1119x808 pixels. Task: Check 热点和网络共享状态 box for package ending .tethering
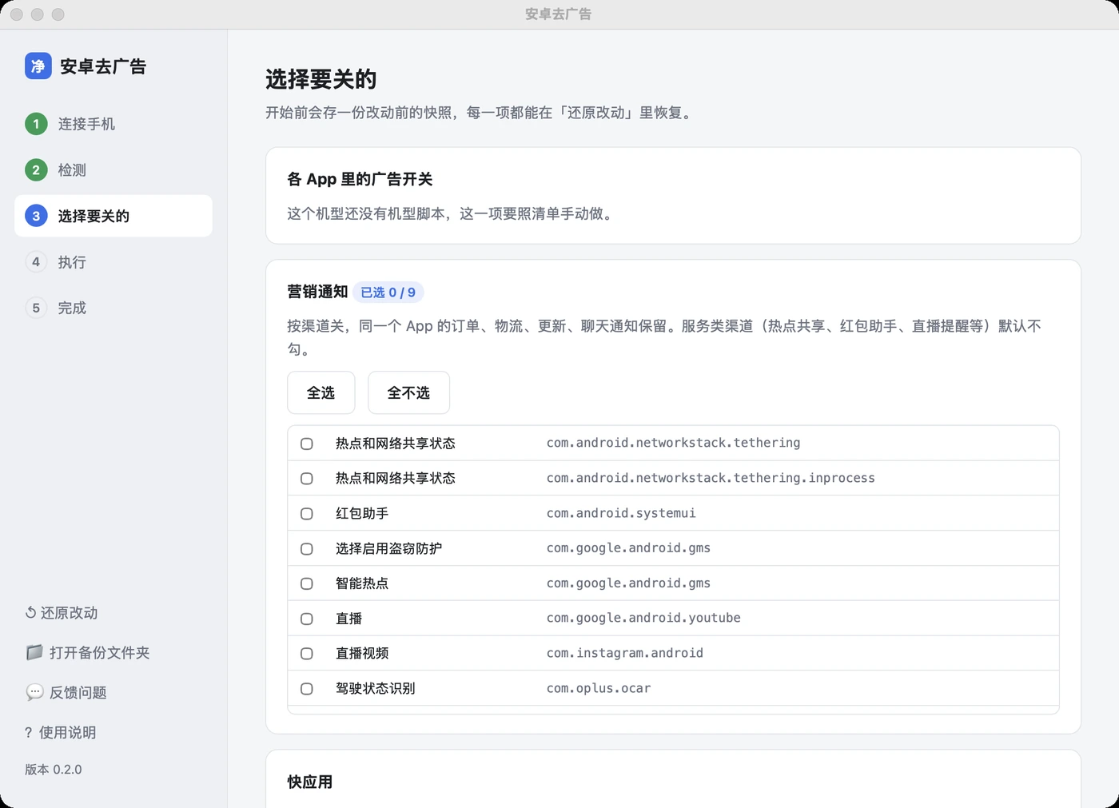tap(307, 444)
